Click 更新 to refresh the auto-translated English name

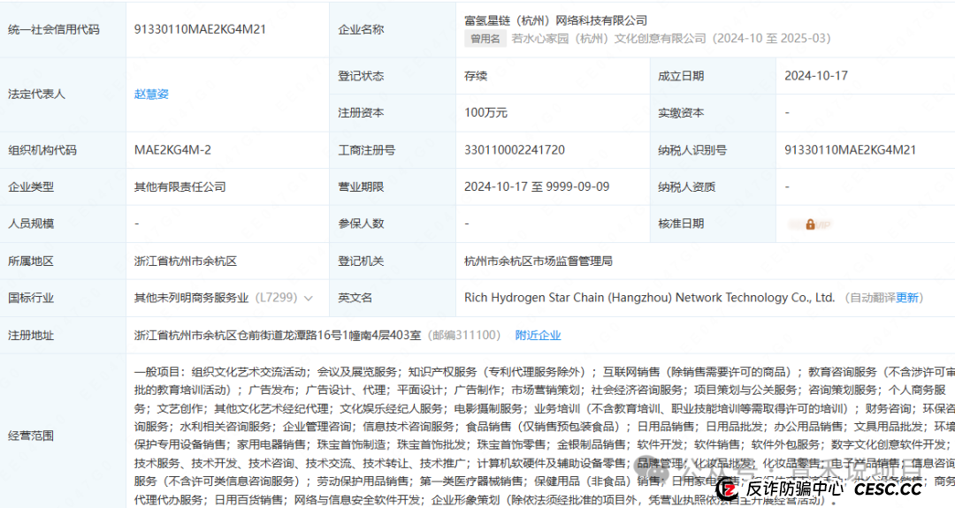[908, 299]
